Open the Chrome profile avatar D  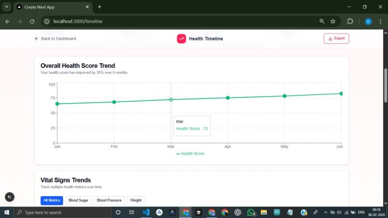[x=368, y=22]
